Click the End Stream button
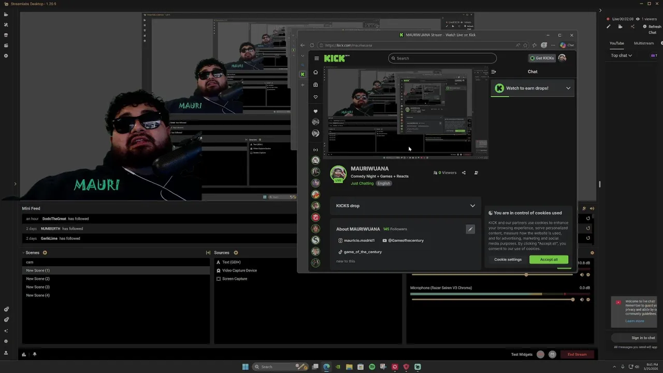 [x=577, y=354]
